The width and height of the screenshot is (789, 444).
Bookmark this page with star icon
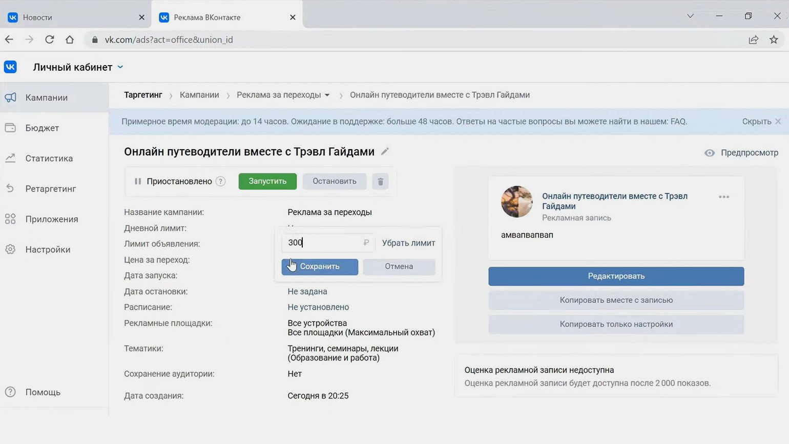774,39
